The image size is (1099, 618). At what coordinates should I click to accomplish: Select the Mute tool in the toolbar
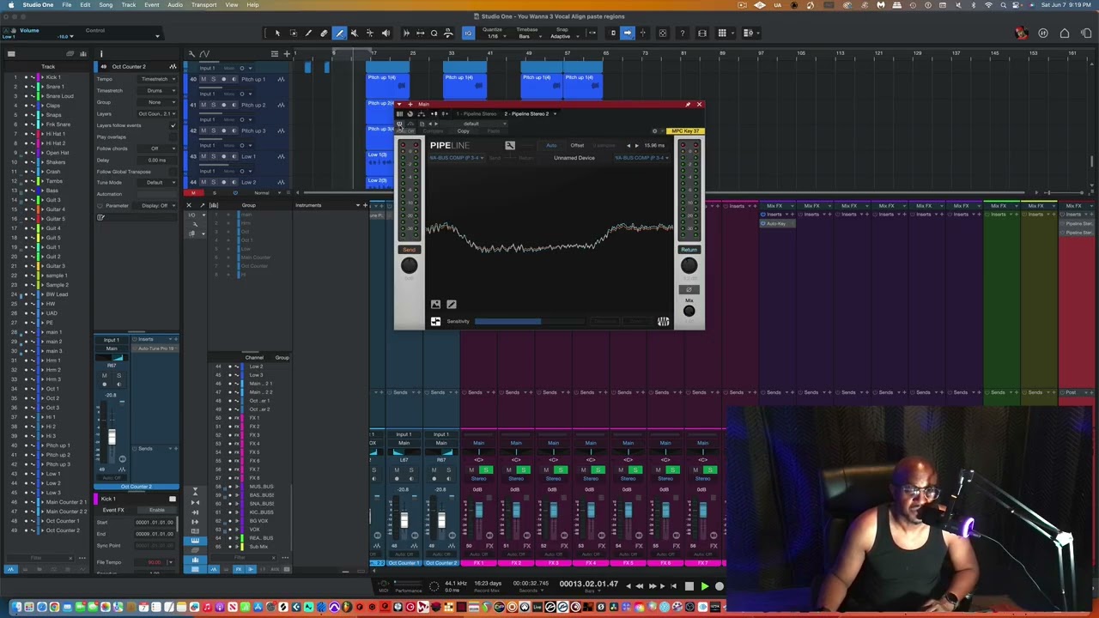coord(355,33)
